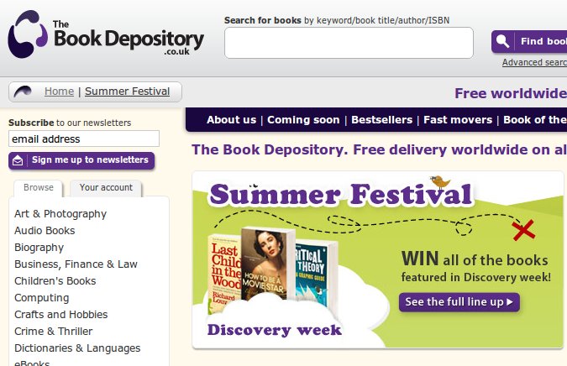Screen dimensions: 567x366
Task: Open the About us menu item
Action: 232,120
